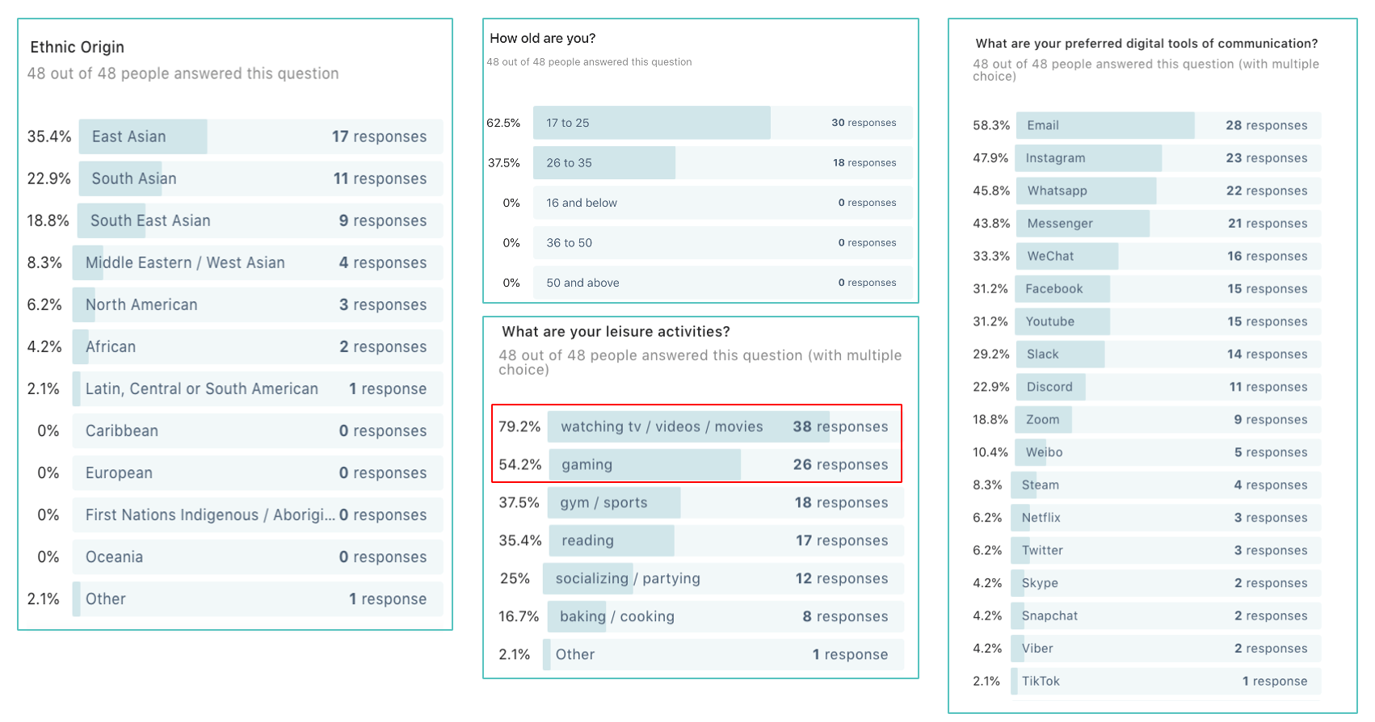Click the East Asian response bar
Image resolution: width=1375 pixels, height=722 pixels.
tap(260, 136)
